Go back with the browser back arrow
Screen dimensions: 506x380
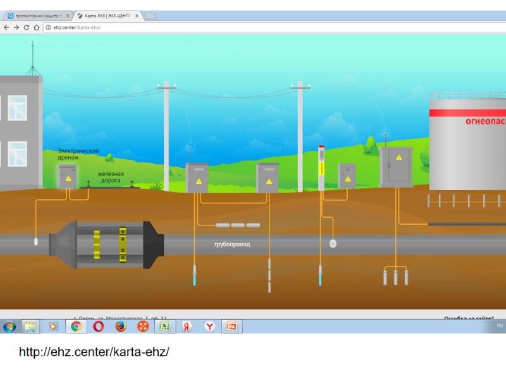[6, 27]
